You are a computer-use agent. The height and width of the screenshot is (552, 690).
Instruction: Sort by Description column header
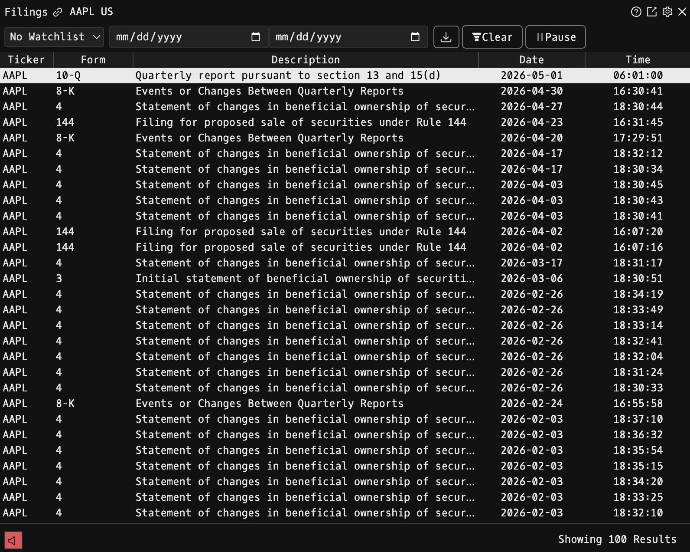306,60
